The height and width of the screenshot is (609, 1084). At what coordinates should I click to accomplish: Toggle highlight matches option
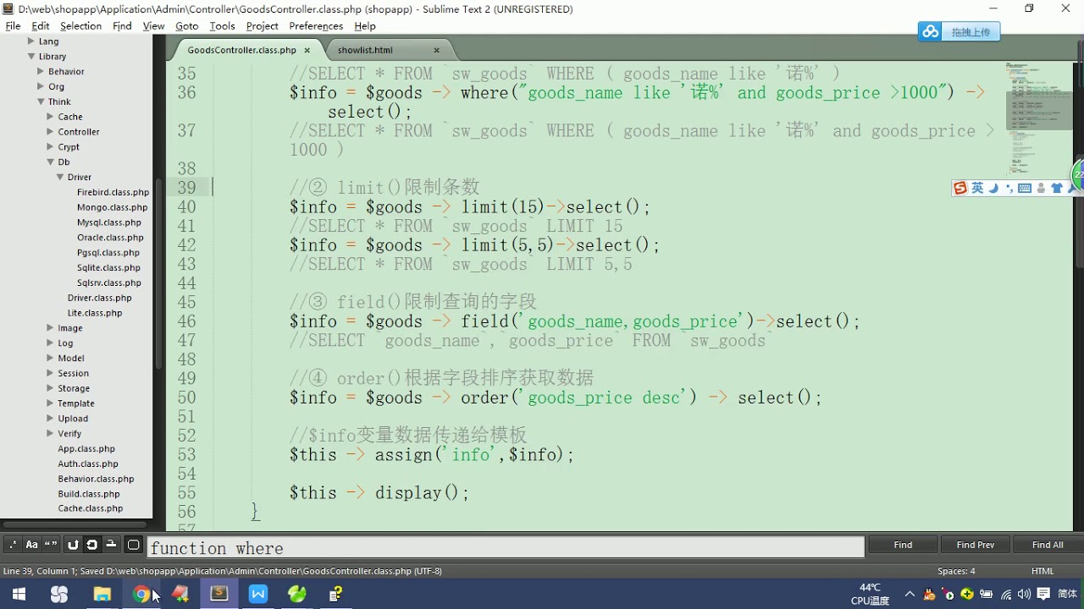[133, 545]
